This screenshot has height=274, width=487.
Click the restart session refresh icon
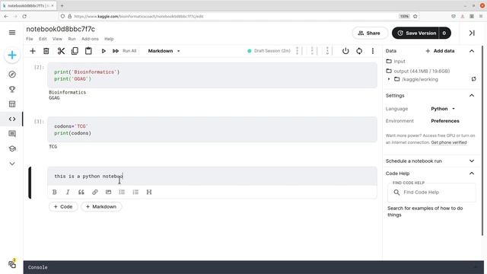coord(359,51)
